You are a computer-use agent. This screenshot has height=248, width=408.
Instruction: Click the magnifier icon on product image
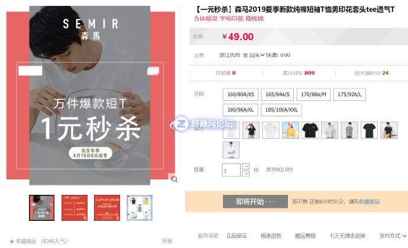[174, 179]
